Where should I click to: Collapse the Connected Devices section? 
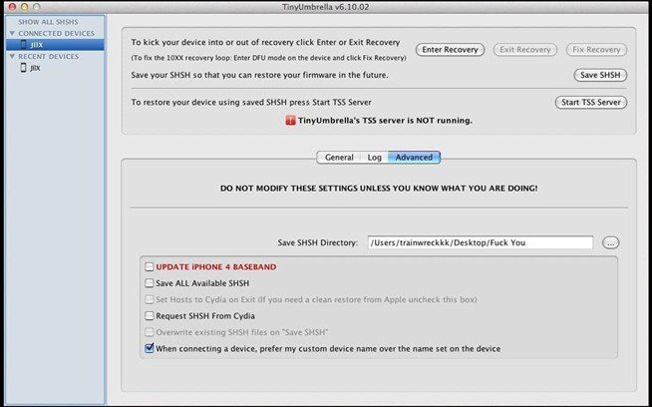coord(12,33)
